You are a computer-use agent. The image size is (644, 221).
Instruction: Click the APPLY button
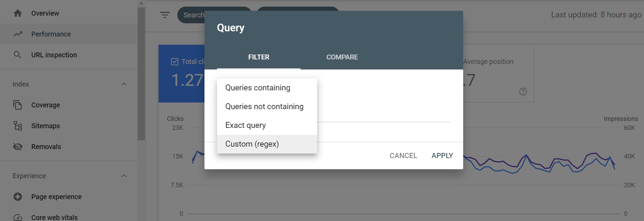pyautogui.click(x=442, y=156)
